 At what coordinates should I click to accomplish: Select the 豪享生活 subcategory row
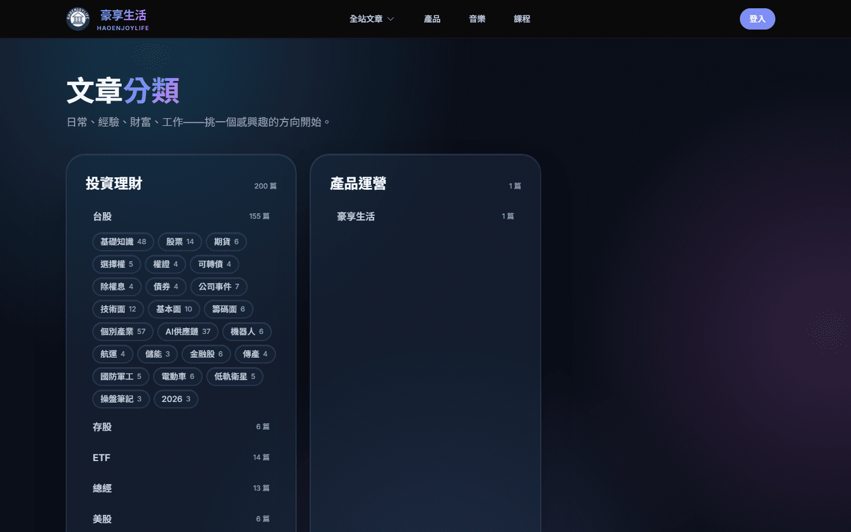425,216
